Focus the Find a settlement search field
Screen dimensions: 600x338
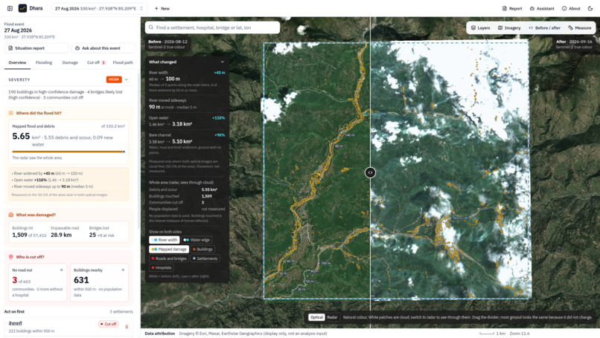coord(212,27)
